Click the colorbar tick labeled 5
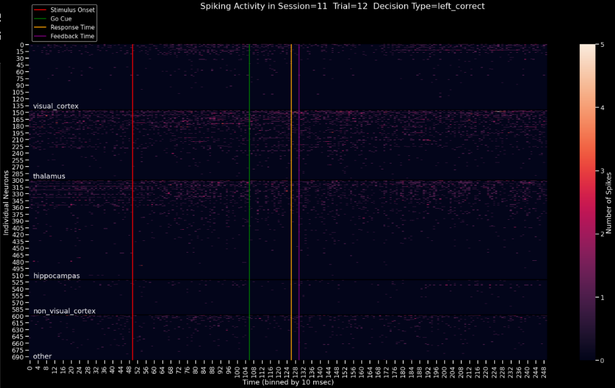615x388 pixels. 603,45
